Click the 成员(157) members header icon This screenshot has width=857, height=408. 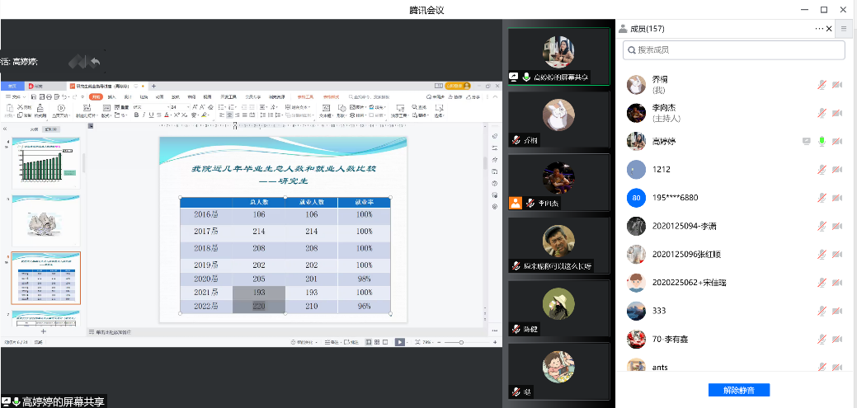(x=623, y=29)
